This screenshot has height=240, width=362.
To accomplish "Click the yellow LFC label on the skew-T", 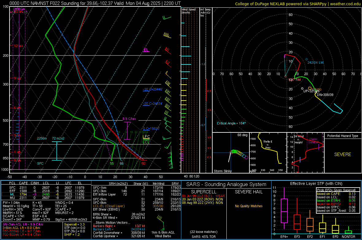I will 146,137.
